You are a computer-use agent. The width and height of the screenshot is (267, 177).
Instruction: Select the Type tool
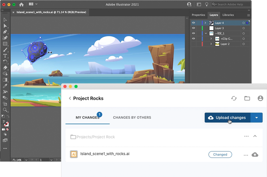click(x=5, y=56)
